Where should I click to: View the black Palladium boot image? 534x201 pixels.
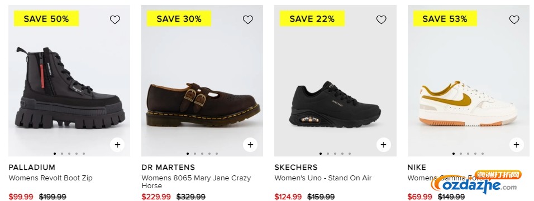[69, 87]
